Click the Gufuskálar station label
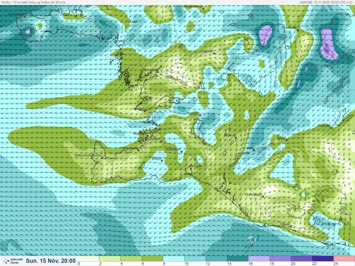Viewport: 355px width, 266px height. pyautogui.click(x=16, y=14)
